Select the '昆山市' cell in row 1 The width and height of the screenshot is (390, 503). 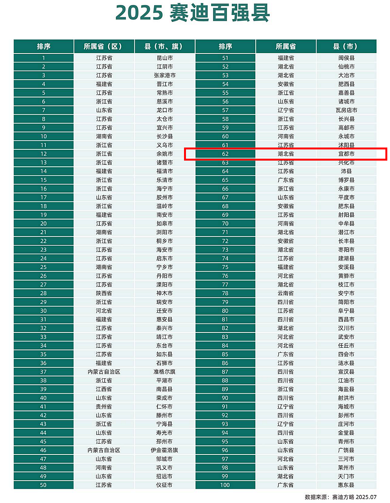coord(165,58)
